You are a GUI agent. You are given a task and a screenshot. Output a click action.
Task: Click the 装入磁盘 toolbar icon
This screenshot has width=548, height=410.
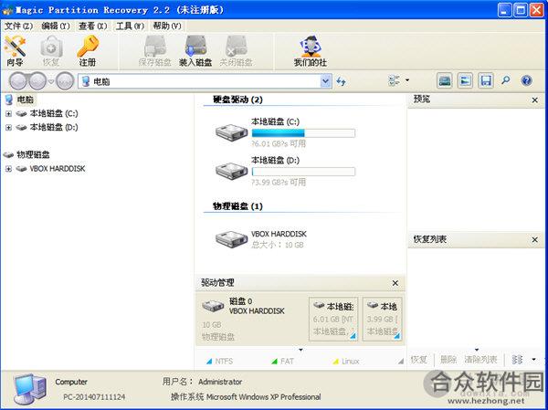pyautogui.click(x=195, y=51)
